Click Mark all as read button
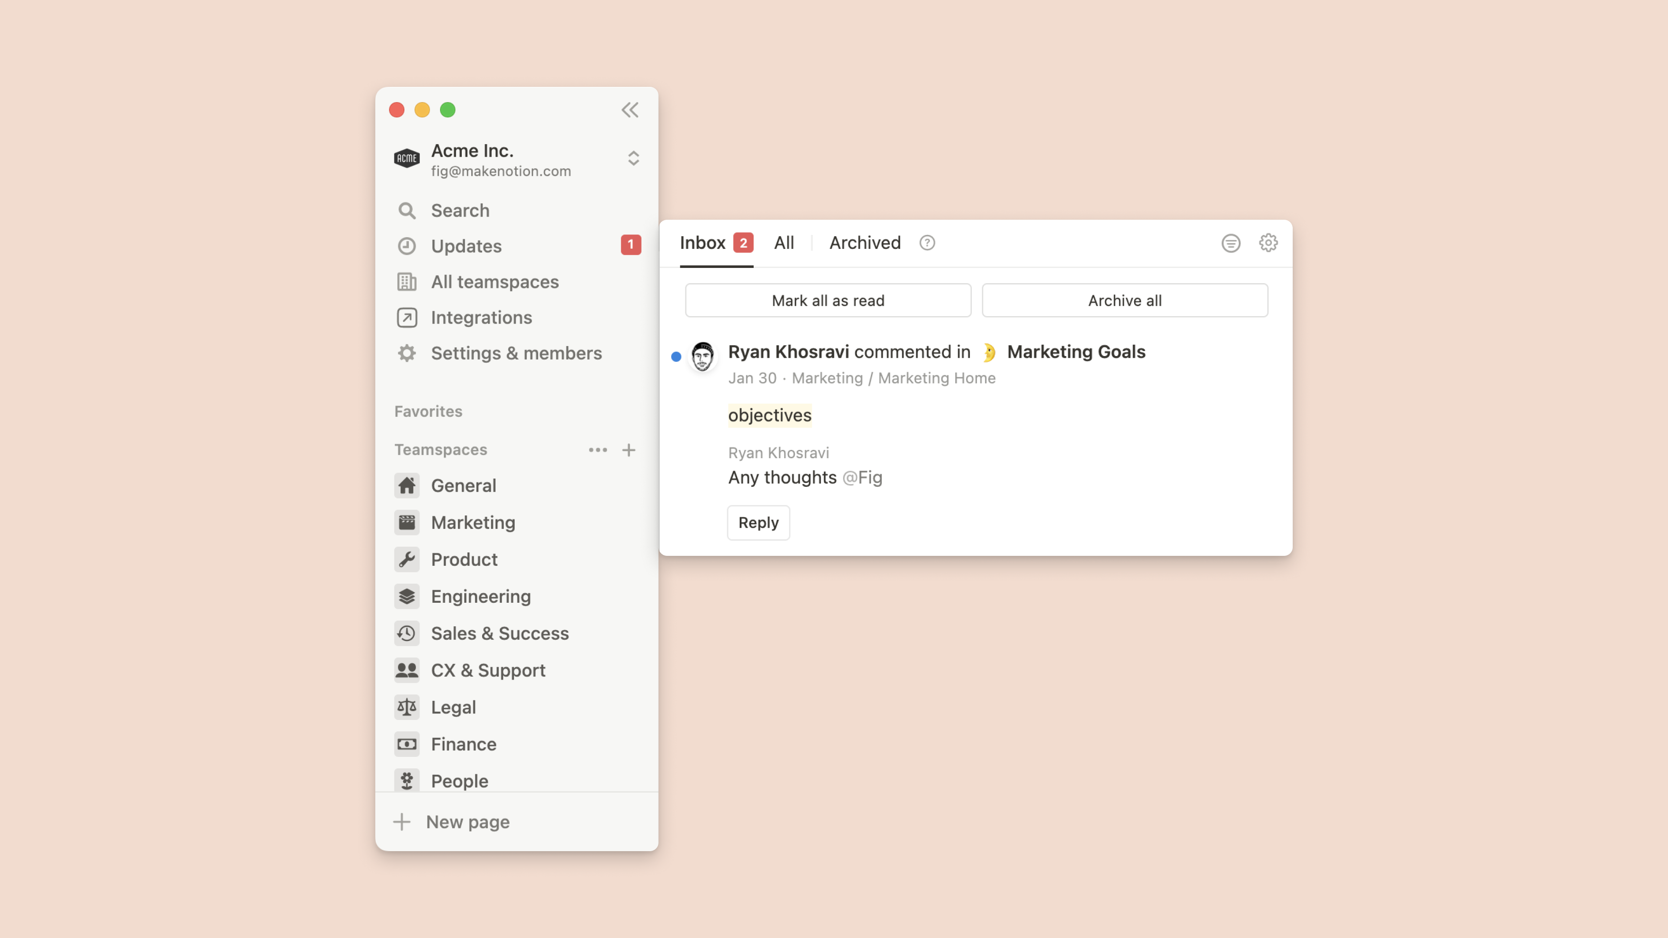The image size is (1668, 938). coord(828,300)
